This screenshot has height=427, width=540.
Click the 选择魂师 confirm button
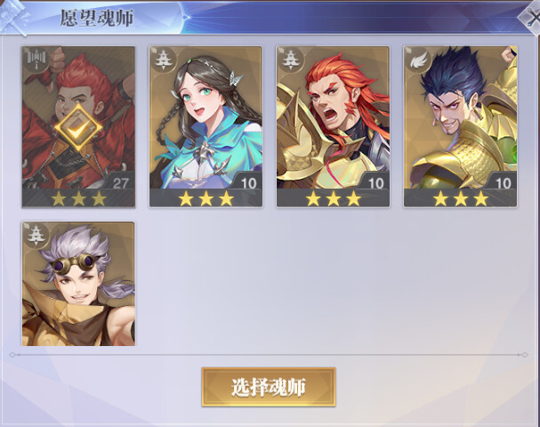tap(269, 387)
